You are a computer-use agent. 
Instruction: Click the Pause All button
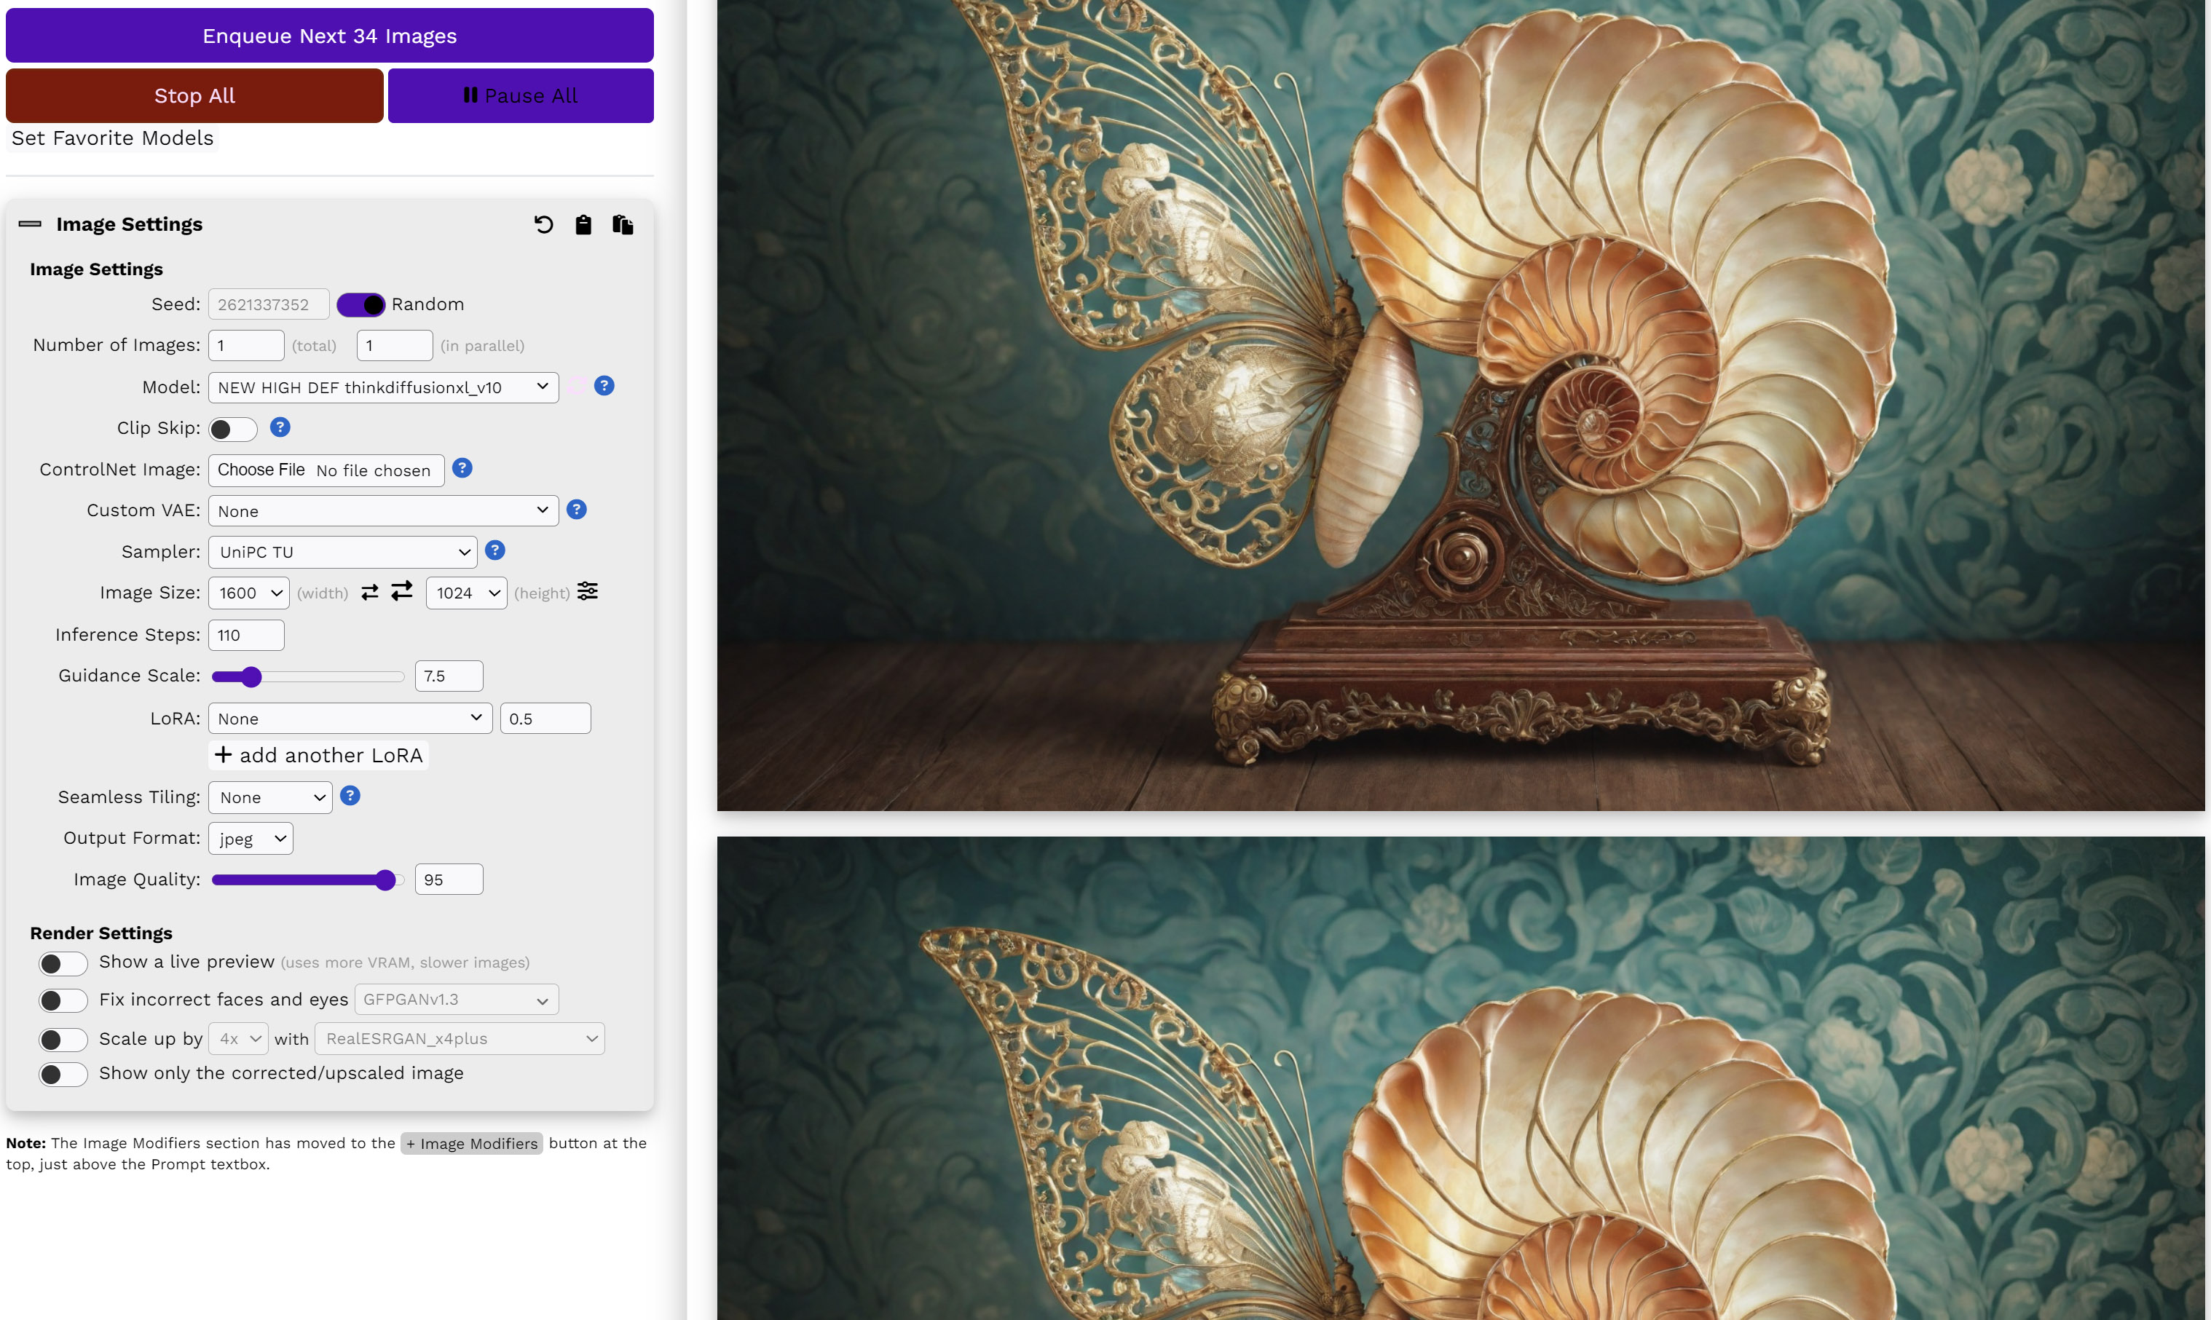pos(521,95)
